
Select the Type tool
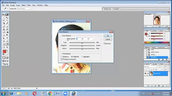(x=7, y=38)
